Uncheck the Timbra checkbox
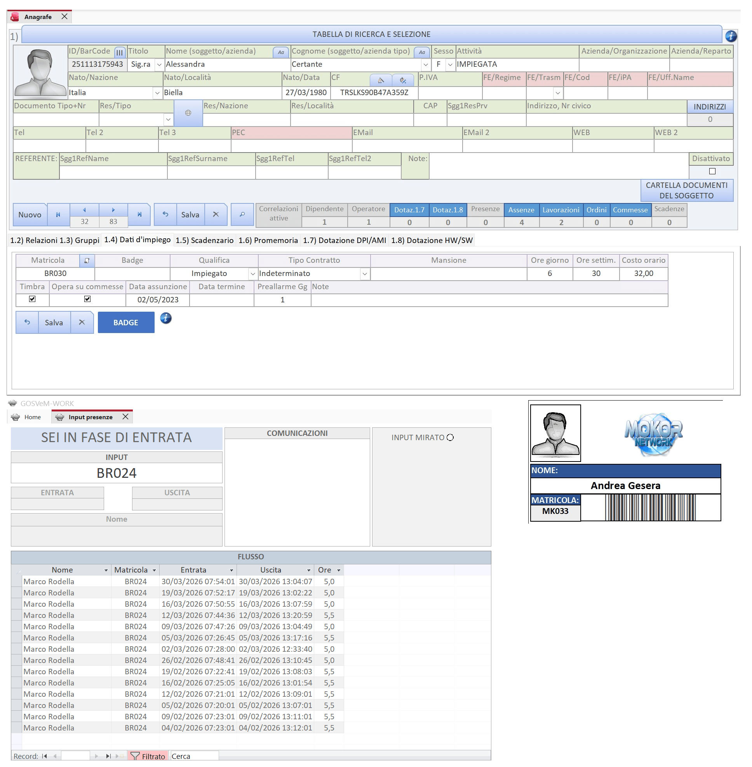The image size is (752, 767). point(32,299)
